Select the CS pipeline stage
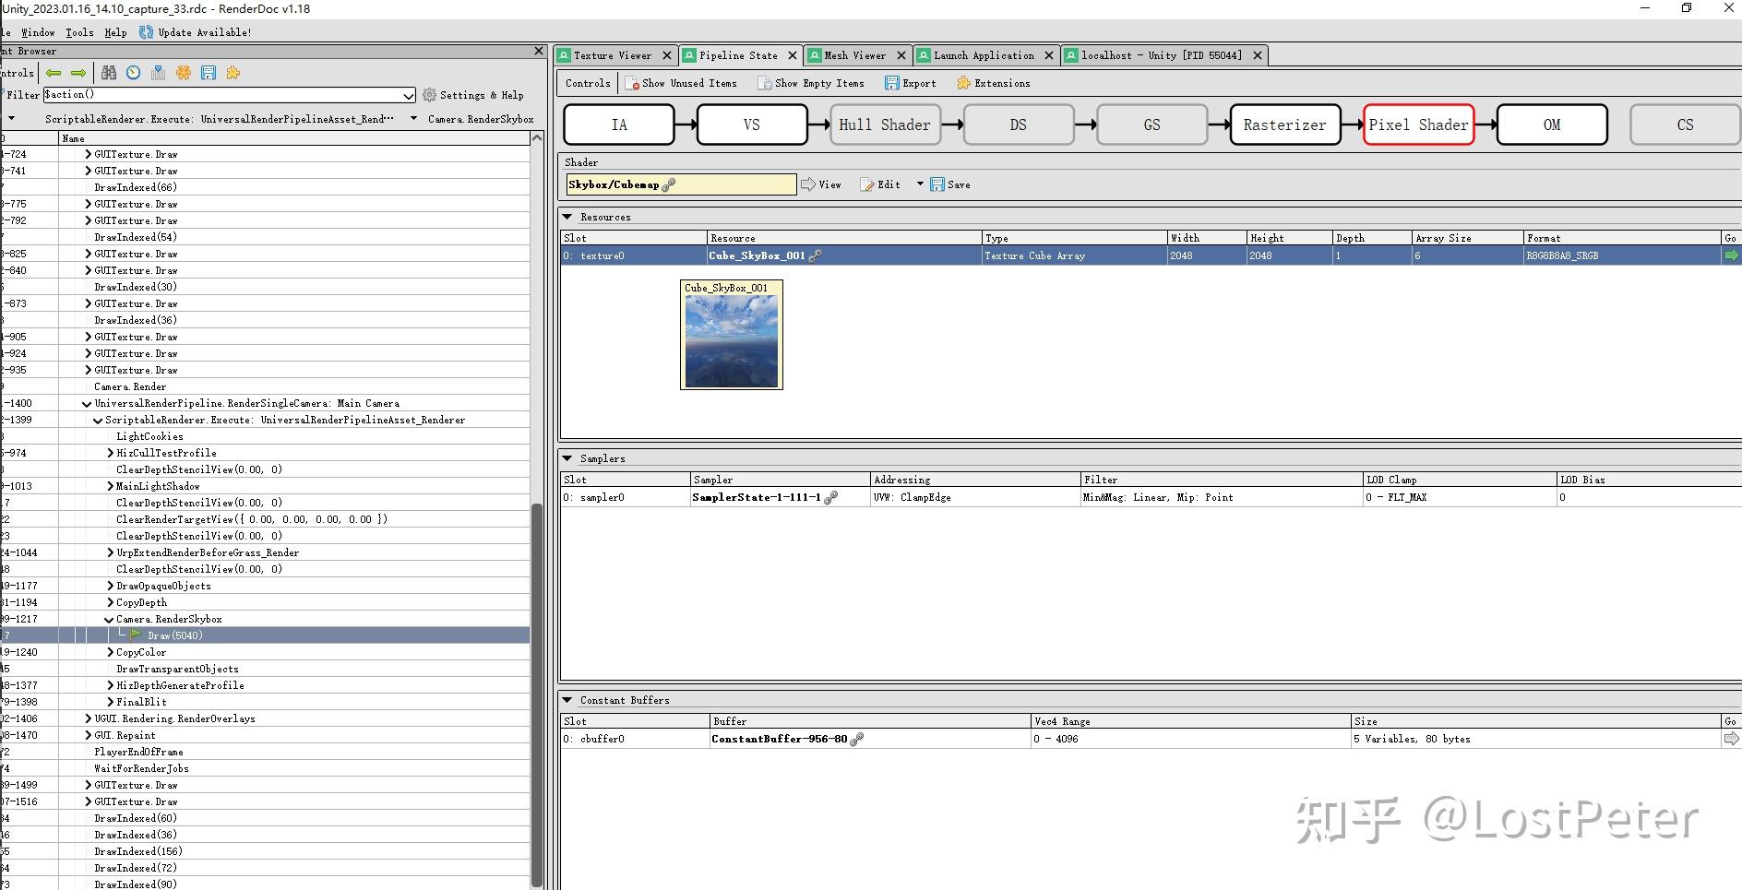The height and width of the screenshot is (890, 1742). (x=1685, y=125)
